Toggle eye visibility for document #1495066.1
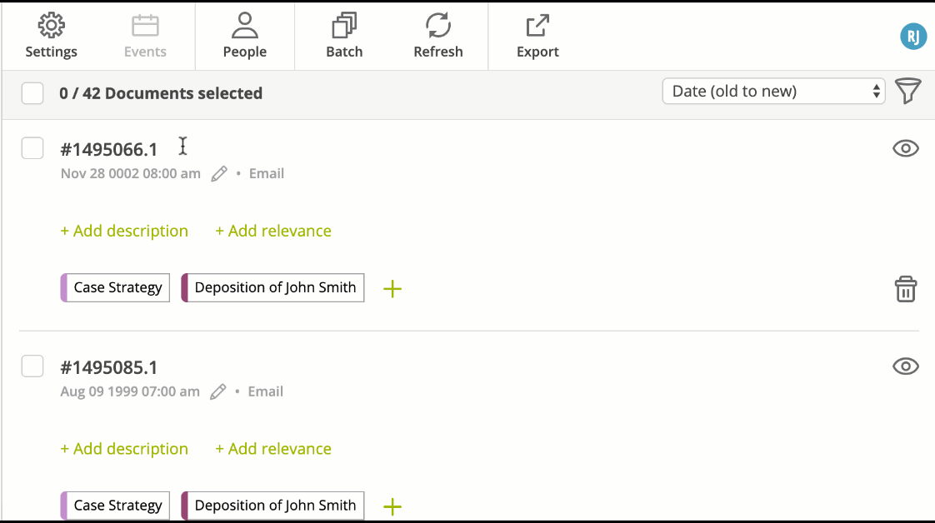 point(905,148)
